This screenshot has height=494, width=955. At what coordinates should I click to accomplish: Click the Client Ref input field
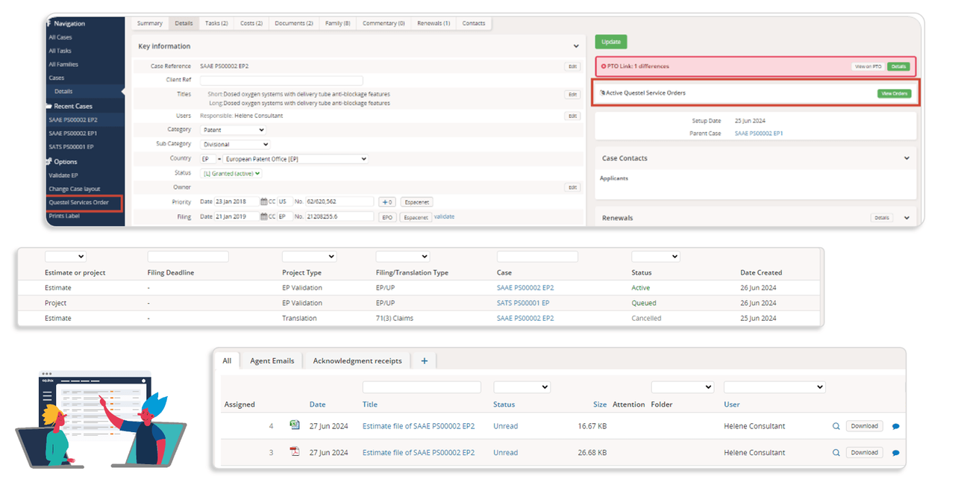coord(281,81)
